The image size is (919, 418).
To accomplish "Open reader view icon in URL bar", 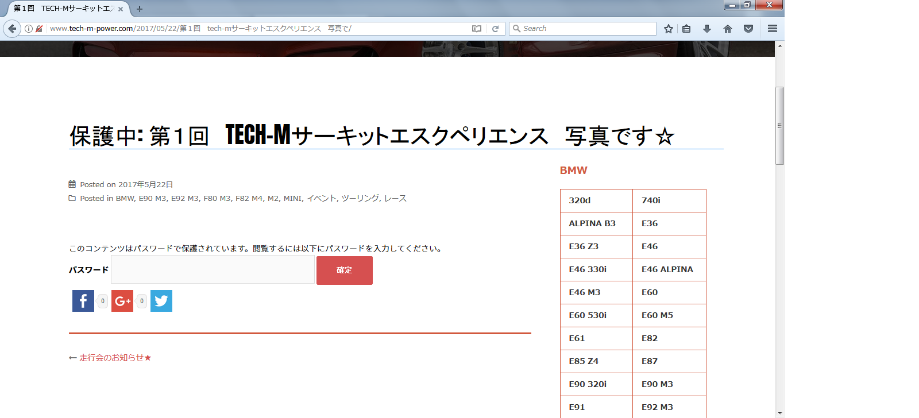I will point(477,29).
